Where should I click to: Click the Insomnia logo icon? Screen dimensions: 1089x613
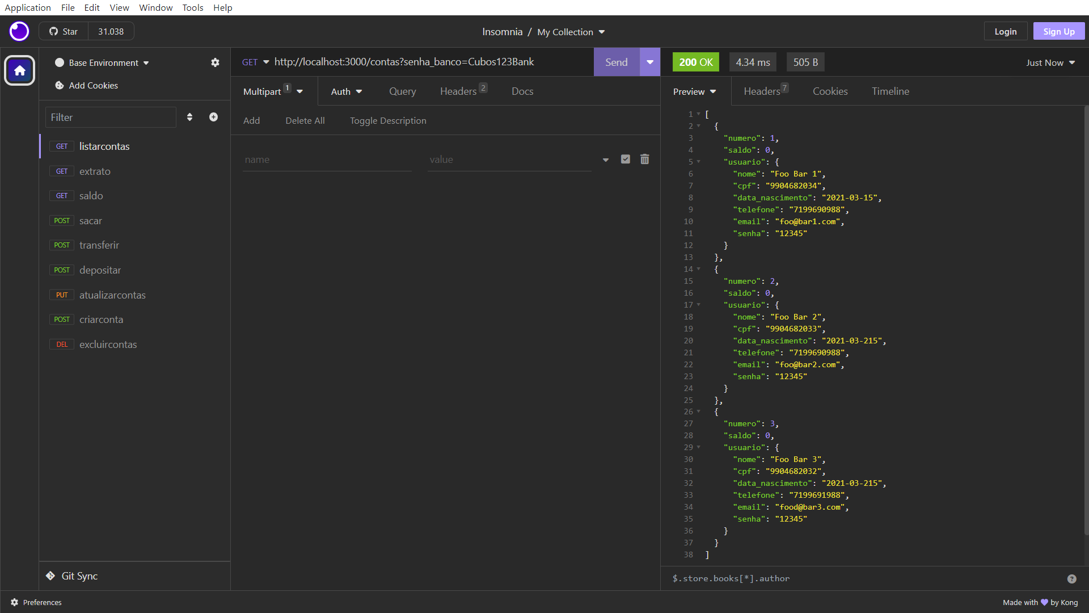(19, 31)
